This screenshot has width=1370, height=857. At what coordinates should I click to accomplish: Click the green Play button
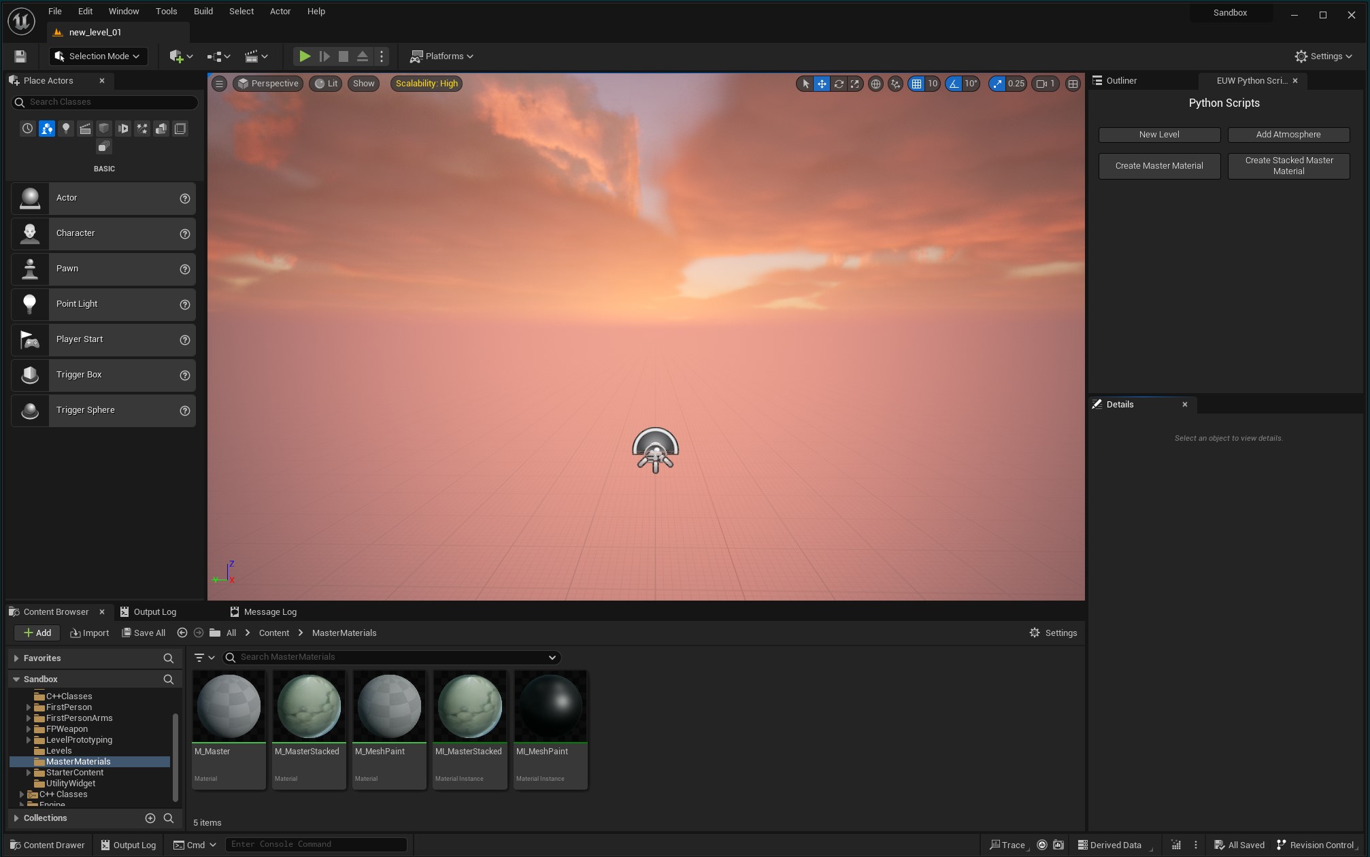pyautogui.click(x=305, y=56)
